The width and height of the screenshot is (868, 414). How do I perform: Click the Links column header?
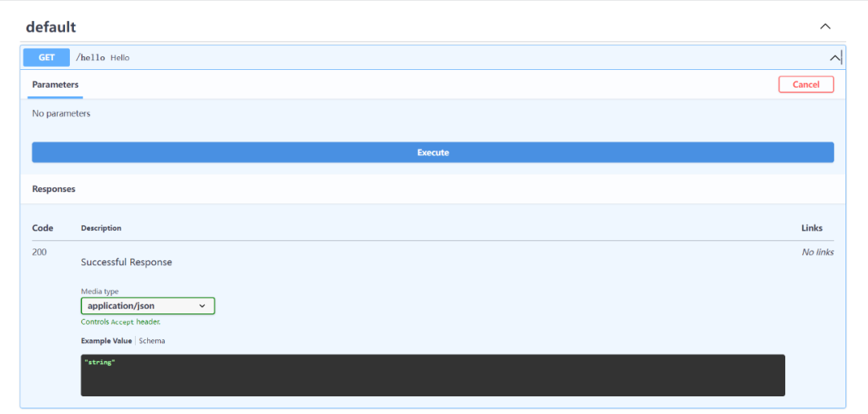click(812, 228)
